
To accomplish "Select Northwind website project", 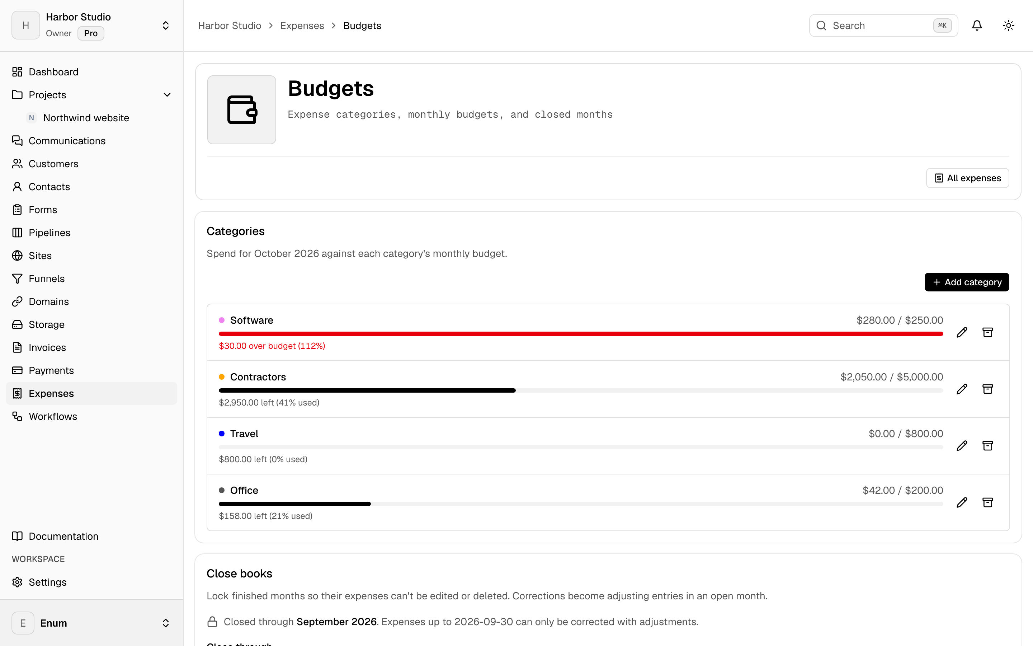I will tap(98, 118).
